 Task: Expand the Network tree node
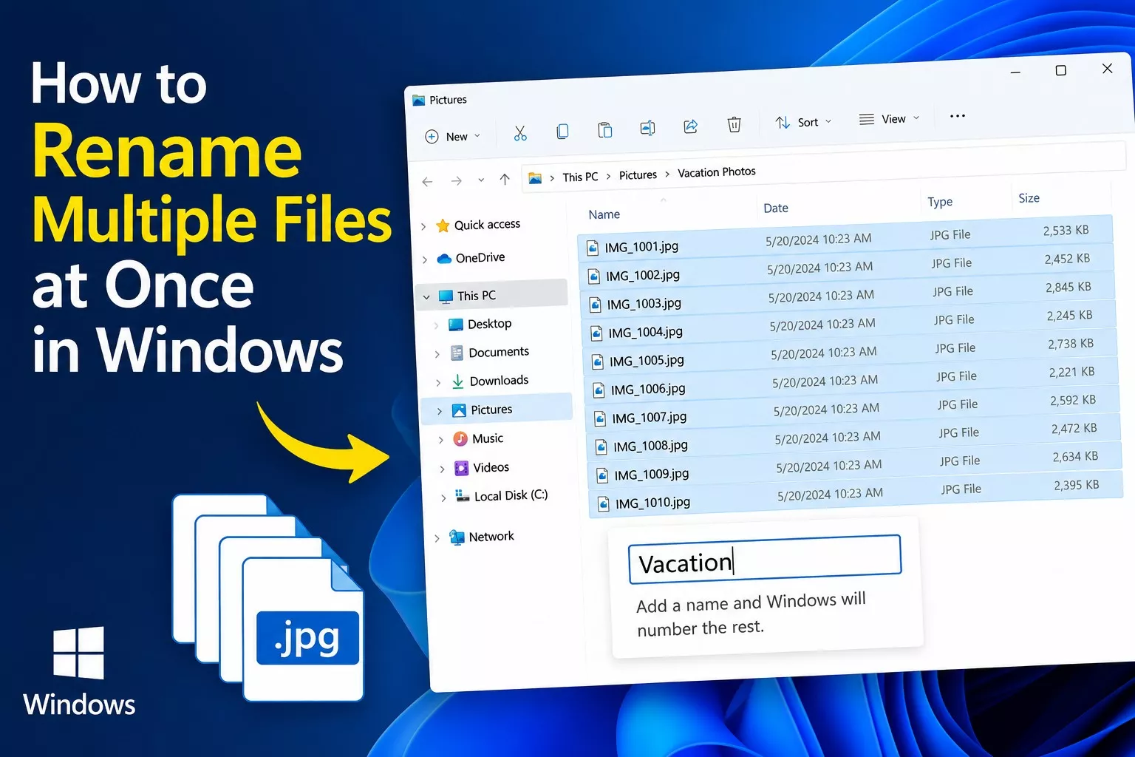pyautogui.click(x=437, y=538)
